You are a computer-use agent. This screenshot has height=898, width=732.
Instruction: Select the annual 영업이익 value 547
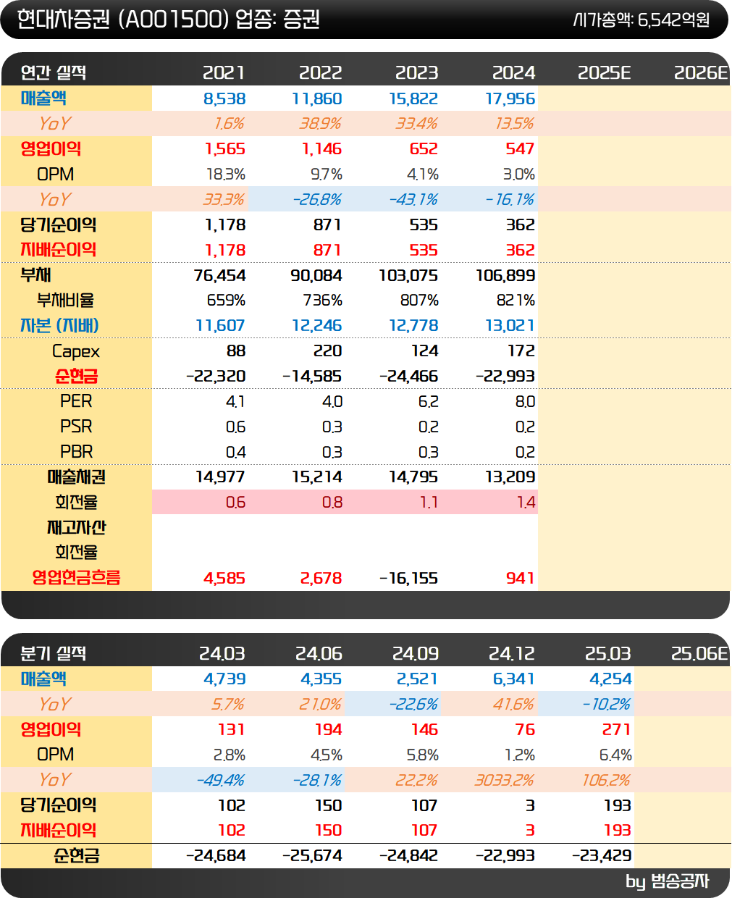pos(521,149)
